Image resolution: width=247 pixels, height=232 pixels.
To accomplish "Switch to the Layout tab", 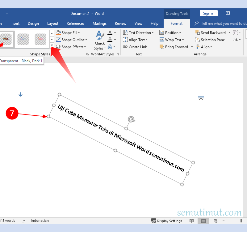I will click(x=53, y=24).
